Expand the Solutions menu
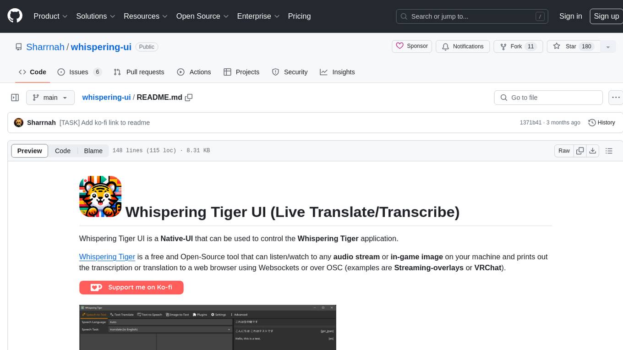Viewport: 623px width, 350px height. click(95, 16)
